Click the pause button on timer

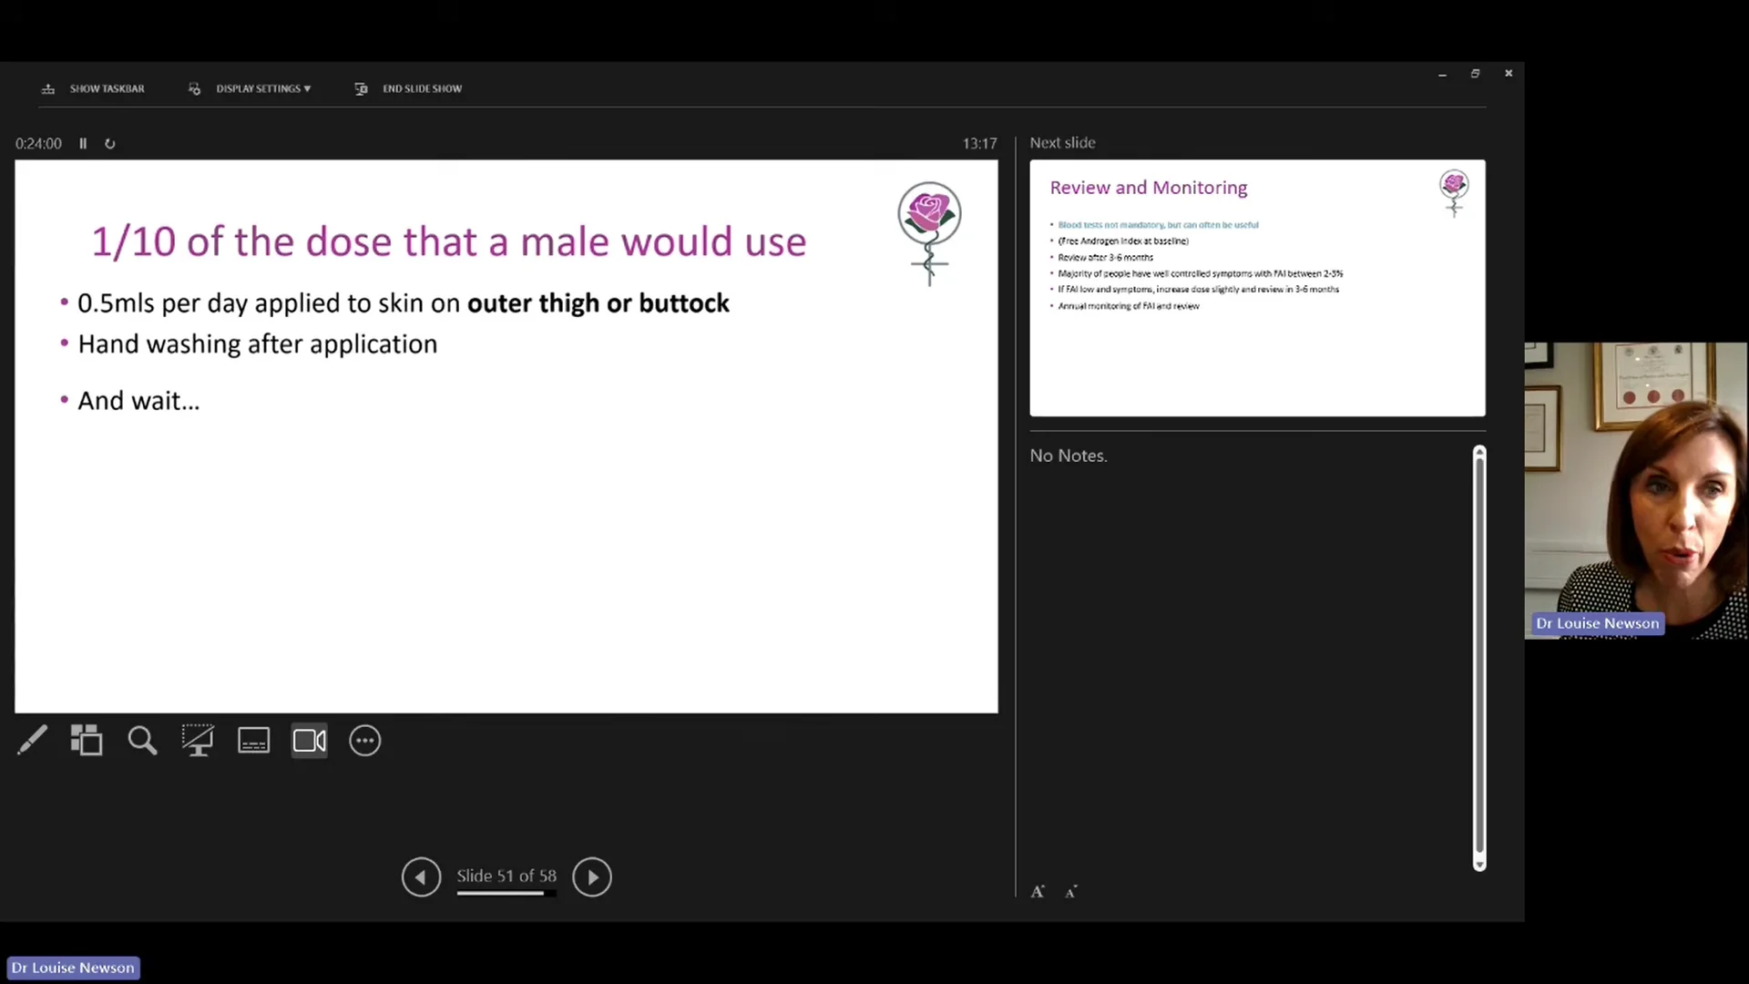(x=83, y=143)
